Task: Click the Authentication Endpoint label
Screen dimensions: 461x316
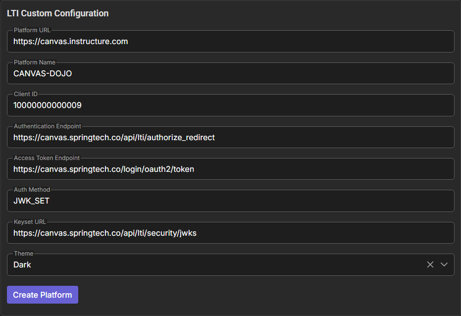Action: [x=48, y=126]
